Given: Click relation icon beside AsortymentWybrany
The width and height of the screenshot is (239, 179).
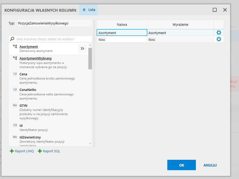Looking at the screenshot, I should tap(15, 58).
